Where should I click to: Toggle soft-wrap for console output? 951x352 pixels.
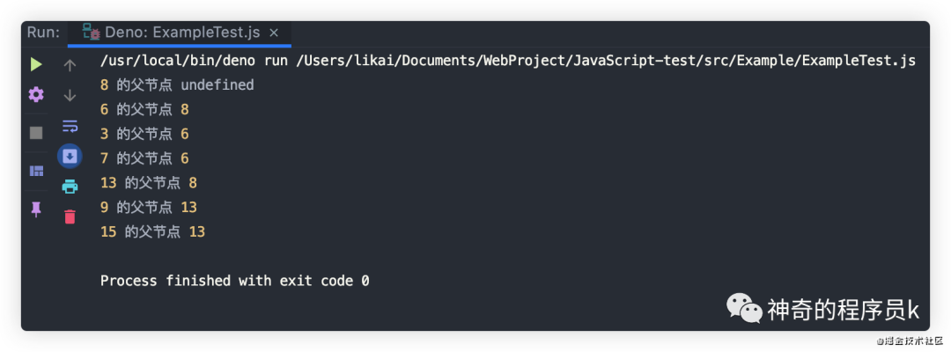(70, 126)
